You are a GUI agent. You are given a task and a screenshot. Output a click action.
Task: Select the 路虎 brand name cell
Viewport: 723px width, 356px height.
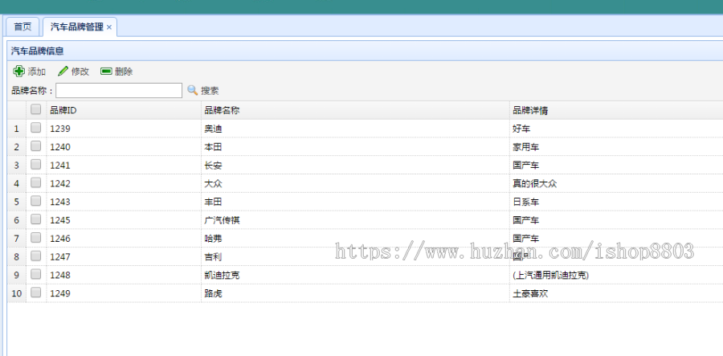click(355, 293)
